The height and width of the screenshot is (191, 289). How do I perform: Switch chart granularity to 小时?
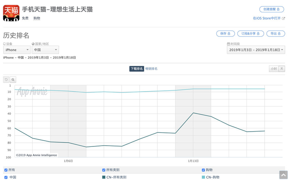tap(274, 68)
